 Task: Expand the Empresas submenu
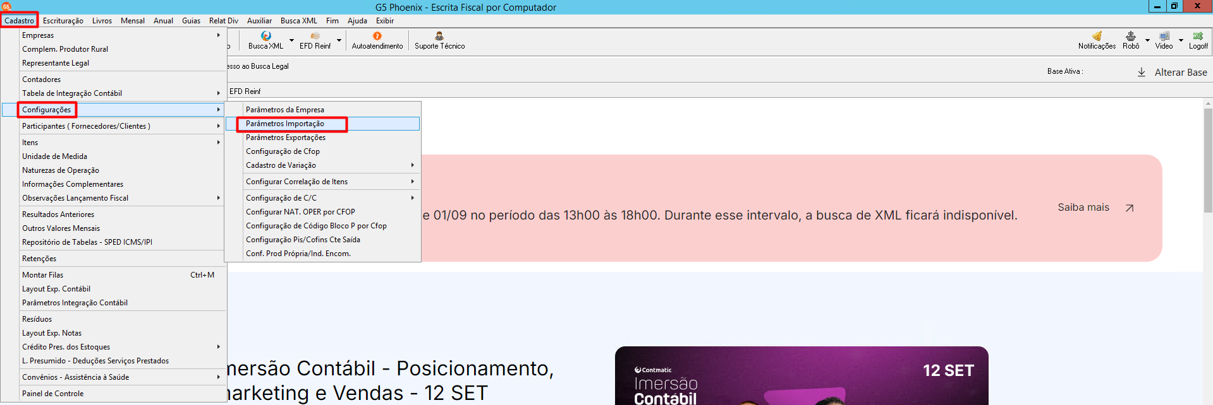219,35
